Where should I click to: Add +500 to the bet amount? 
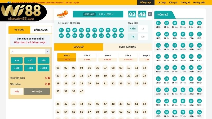pyautogui.click(x=30, y=68)
